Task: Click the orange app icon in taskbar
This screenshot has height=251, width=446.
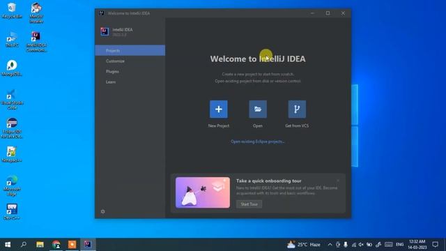Action: pos(72,245)
